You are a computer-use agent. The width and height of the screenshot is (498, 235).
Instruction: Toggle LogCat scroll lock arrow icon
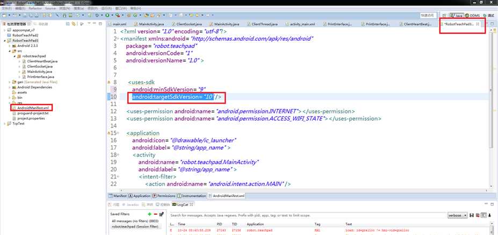(489, 215)
